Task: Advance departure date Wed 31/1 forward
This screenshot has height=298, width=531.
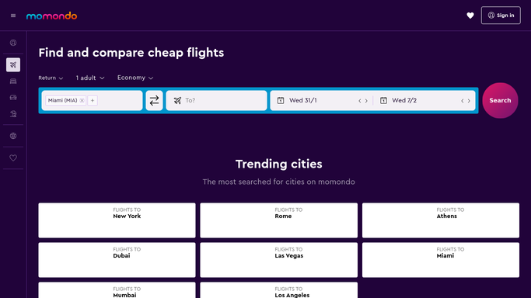Action: click(x=366, y=101)
